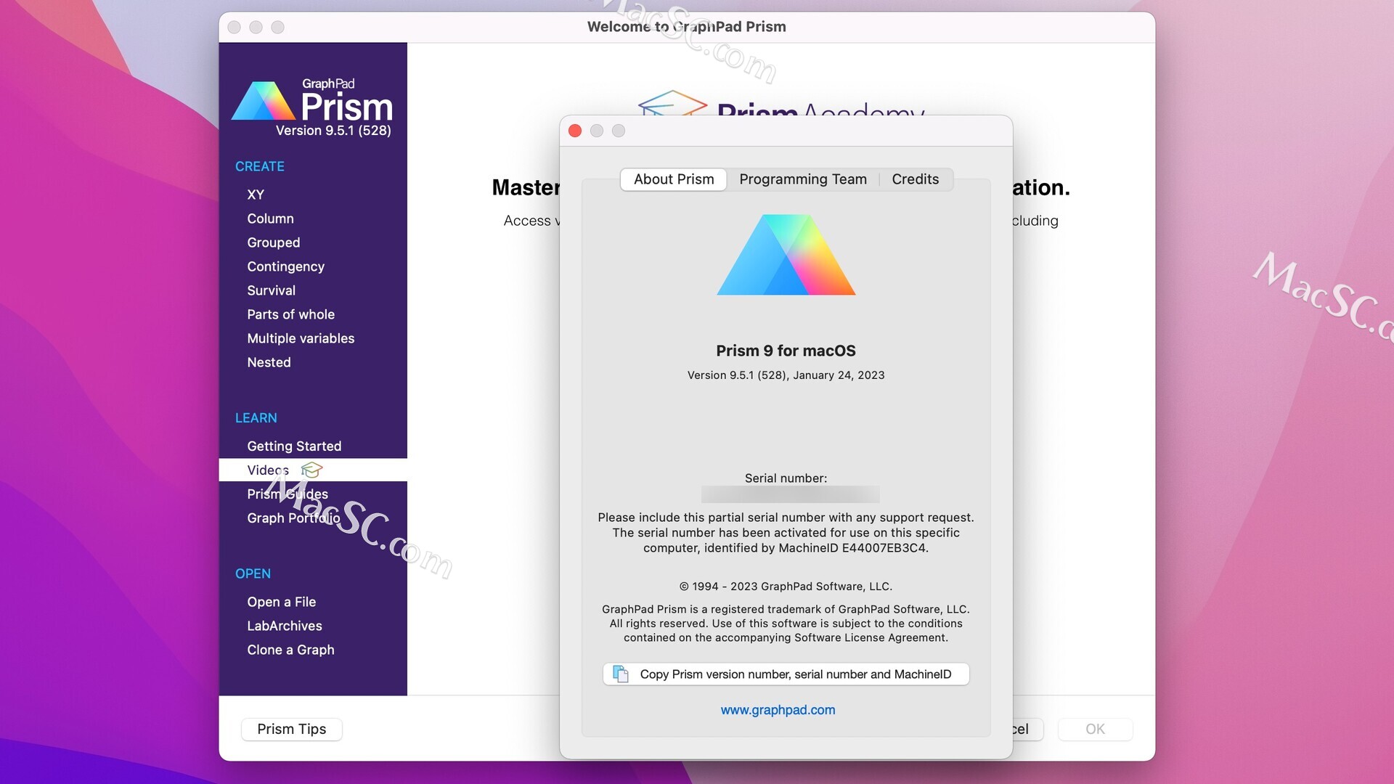
Task: Select Multiple variables table type
Action: (301, 338)
